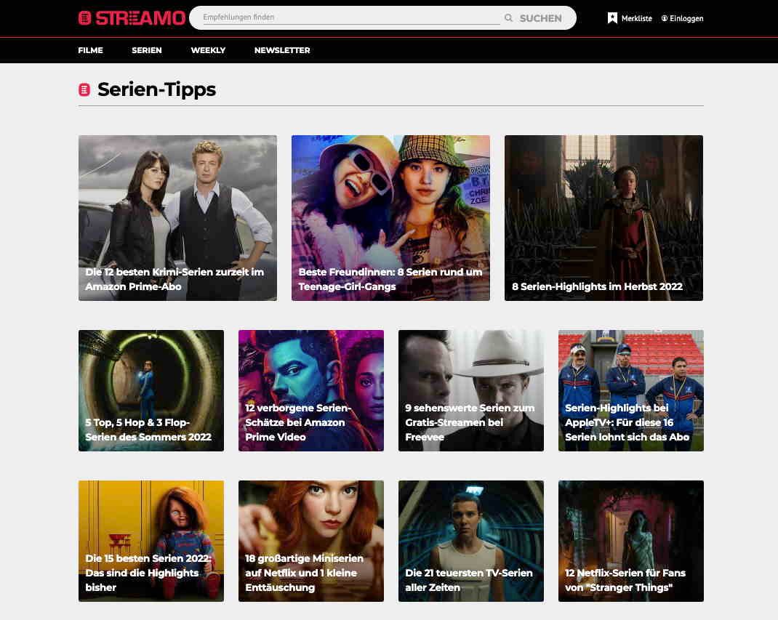Select the magnifier icon in the search bar

[509, 18]
